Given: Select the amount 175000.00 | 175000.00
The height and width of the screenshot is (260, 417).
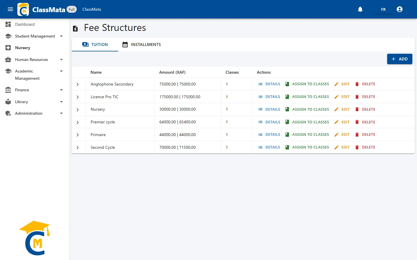Looking at the screenshot, I should [x=180, y=97].
